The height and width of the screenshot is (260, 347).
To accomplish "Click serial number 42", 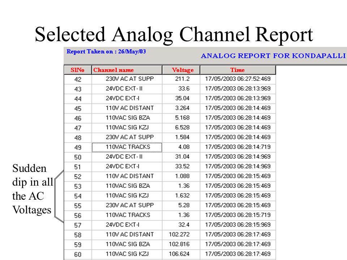I will click(x=78, y=79).
